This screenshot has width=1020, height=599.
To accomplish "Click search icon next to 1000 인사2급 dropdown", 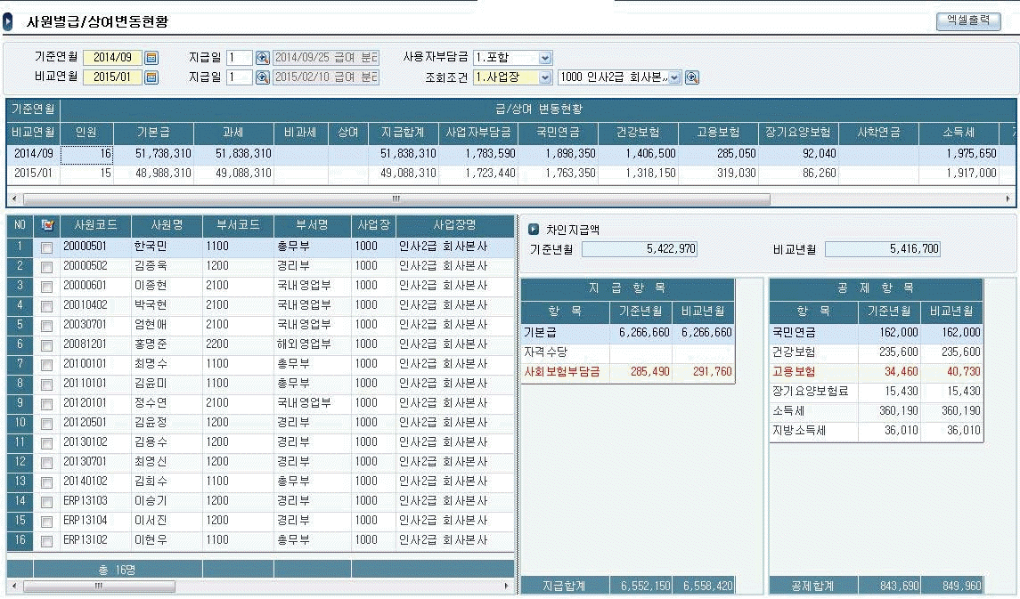I will [x=692, y=77].
